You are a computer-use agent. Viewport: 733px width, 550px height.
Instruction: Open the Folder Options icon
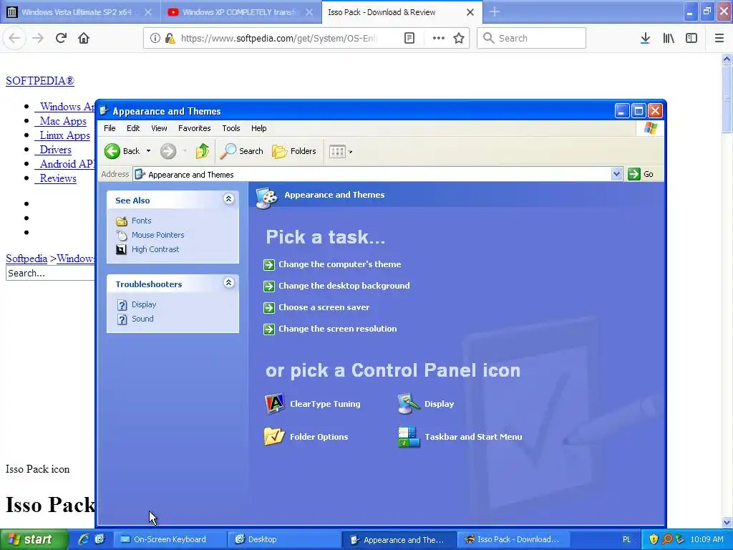(x=306, y=436)
